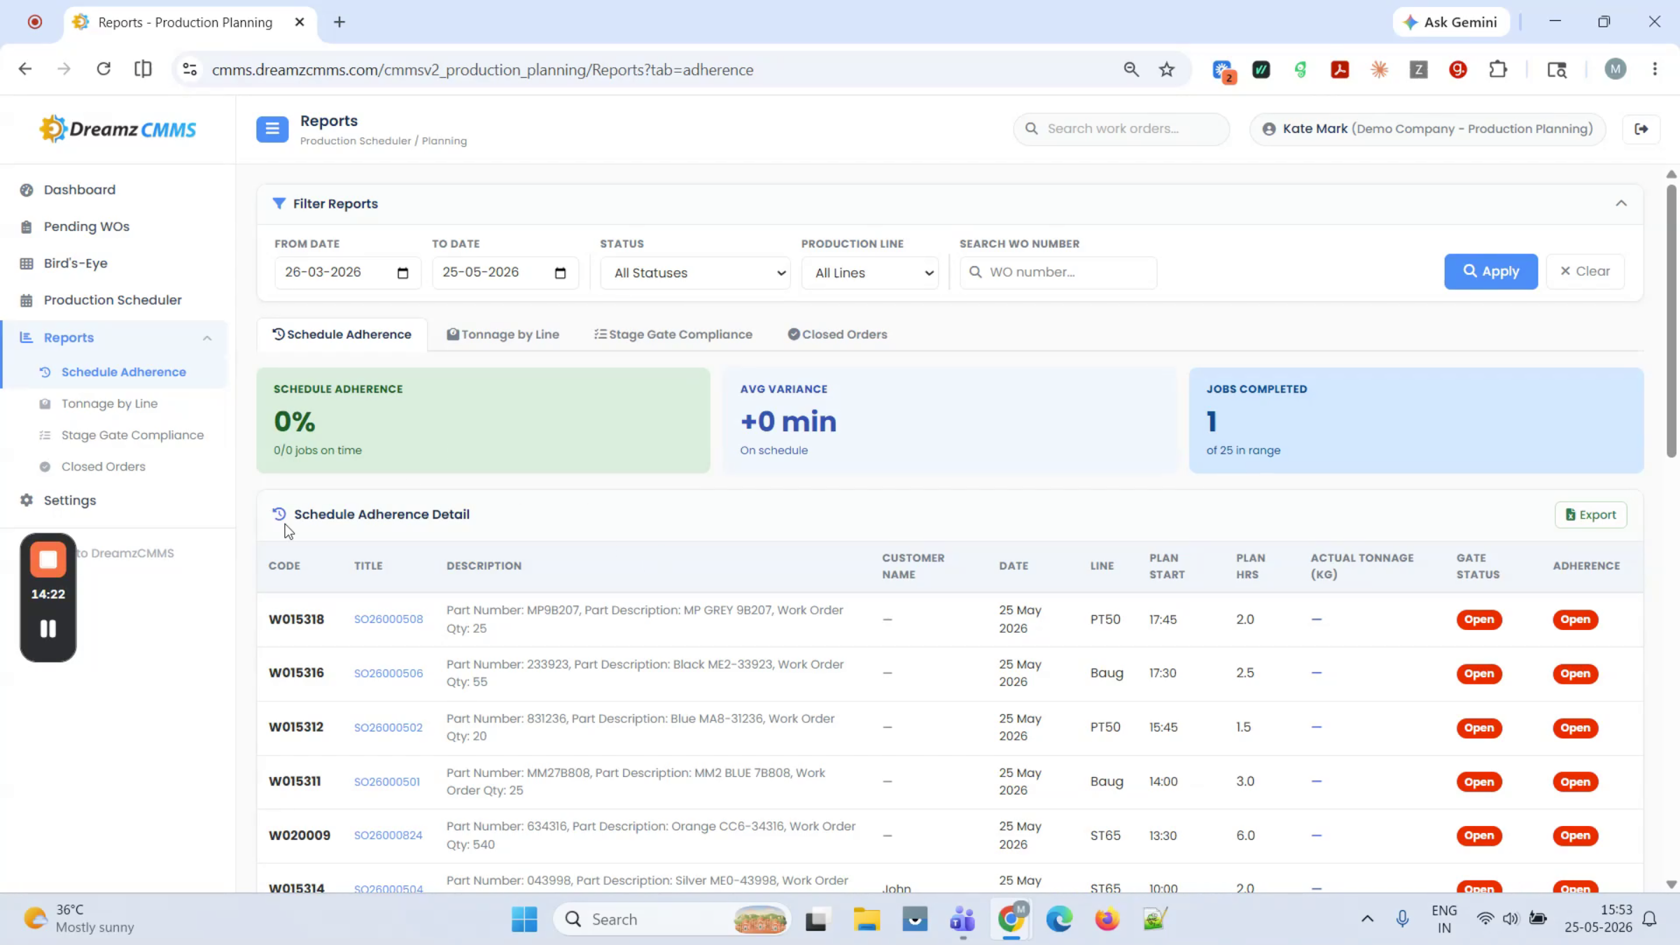This screenshot has width=1680, height=945.
Task: Open Firefox from taskbar
Action: pos(1107,919)
